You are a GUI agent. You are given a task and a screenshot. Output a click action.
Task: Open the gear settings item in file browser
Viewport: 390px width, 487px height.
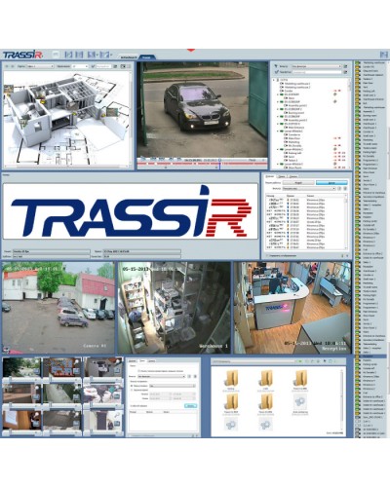[x=299, y=402]
